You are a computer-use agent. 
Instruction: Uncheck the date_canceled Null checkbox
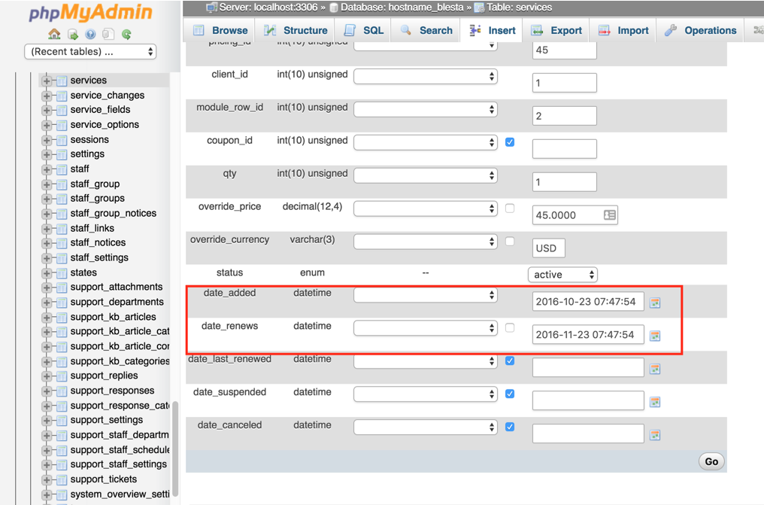(510, 427)
